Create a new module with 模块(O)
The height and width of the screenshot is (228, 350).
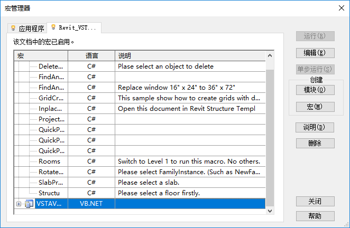(x=315, y=90)
